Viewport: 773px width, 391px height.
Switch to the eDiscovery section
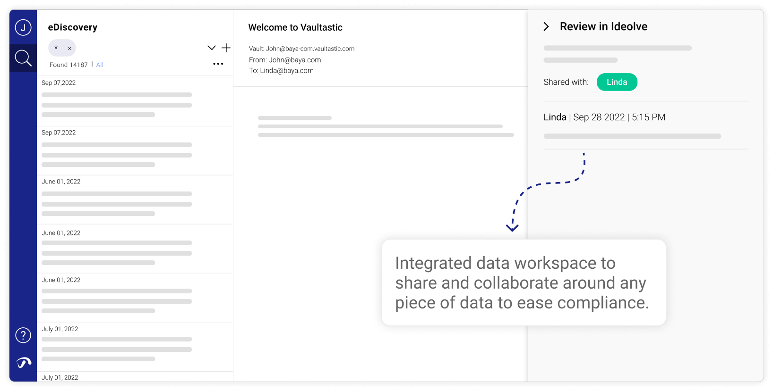(x=73, y=27)
